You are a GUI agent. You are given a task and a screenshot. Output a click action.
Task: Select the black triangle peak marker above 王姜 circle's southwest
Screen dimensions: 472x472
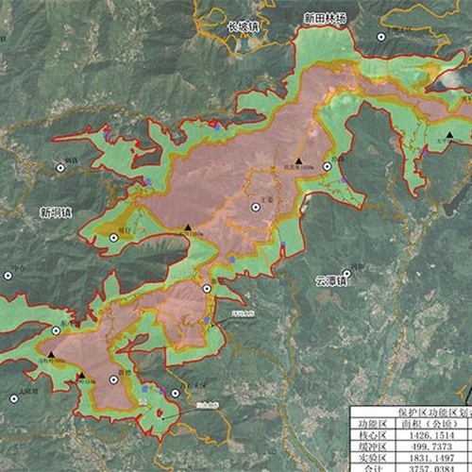click(x=188, y=228)
